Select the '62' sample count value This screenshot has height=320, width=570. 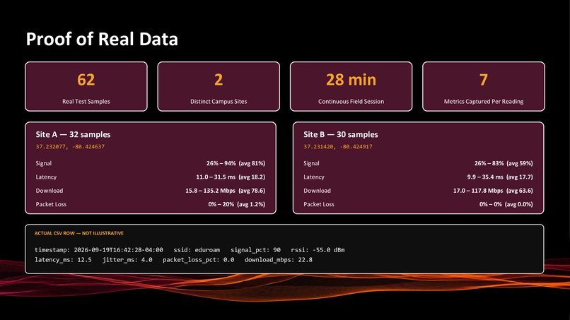click(86, 80)
